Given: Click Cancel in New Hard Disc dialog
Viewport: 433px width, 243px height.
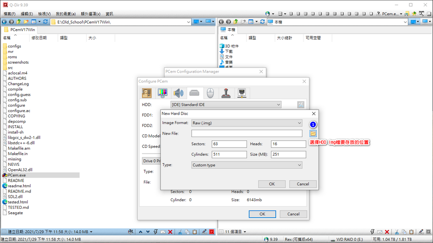Looking at the screenshot, I should pos(303,184).
